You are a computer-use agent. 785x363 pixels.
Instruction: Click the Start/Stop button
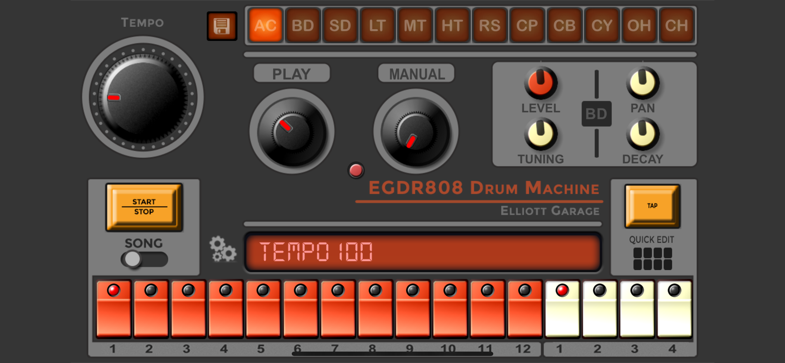tap(144, 207)
